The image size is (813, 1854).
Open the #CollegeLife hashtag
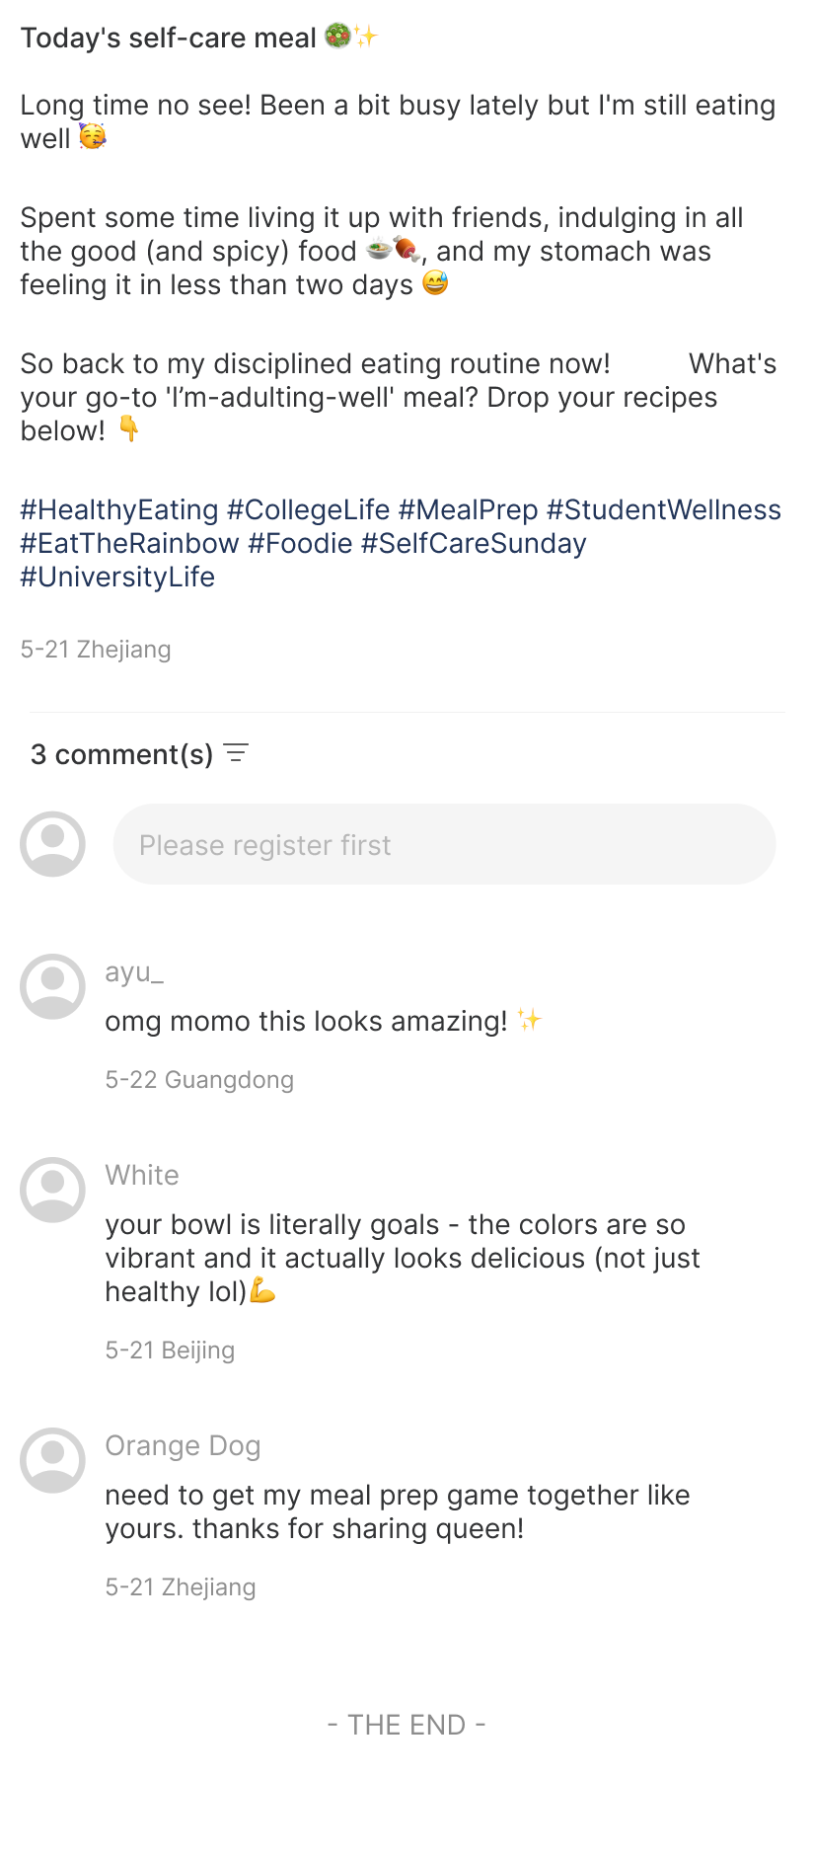[308, 509]
